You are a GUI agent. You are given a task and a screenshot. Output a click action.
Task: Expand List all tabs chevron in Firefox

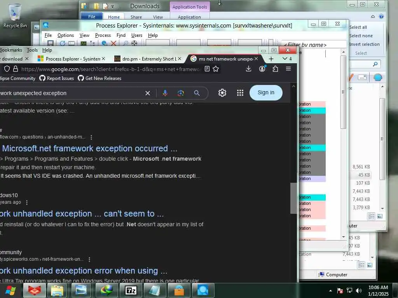coord(285,59)
